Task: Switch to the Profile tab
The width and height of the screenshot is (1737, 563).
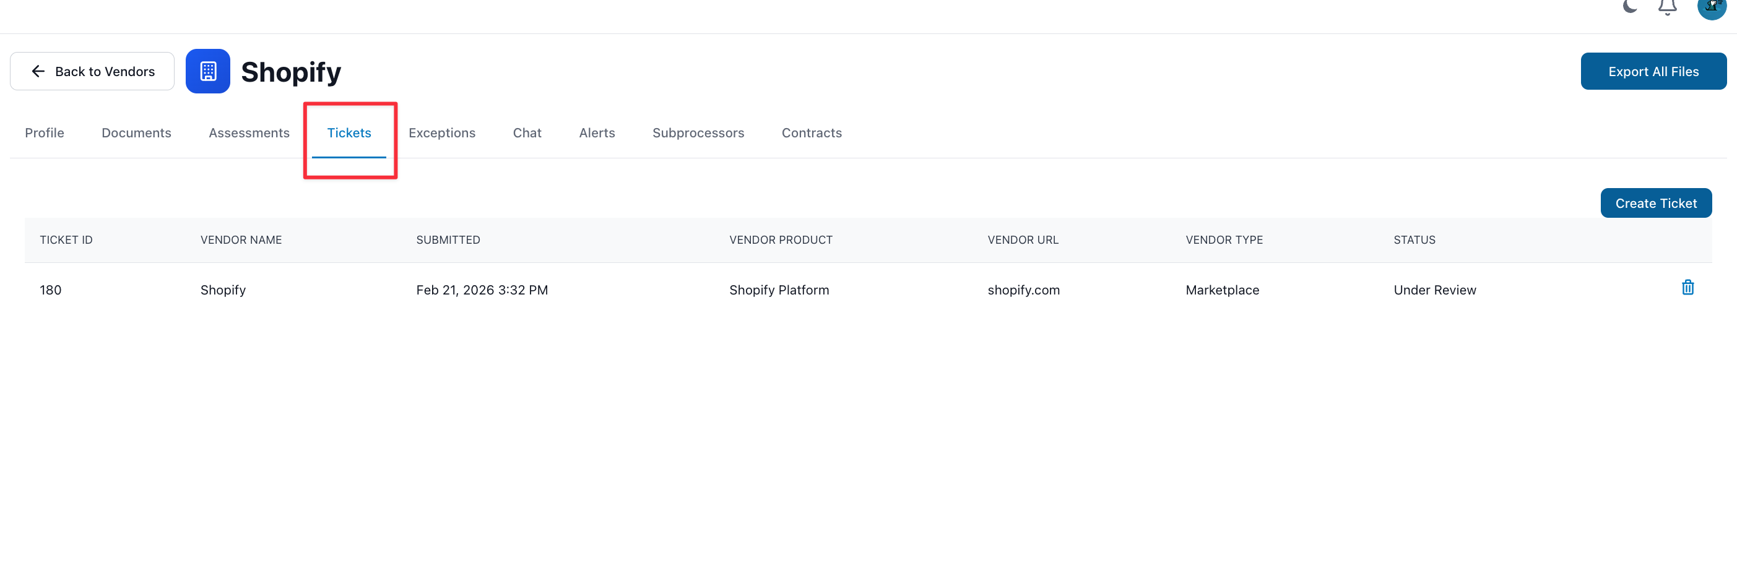Action: tap(45, 133)
